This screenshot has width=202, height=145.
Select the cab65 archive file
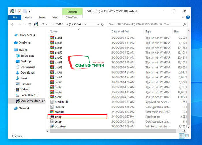56,82
